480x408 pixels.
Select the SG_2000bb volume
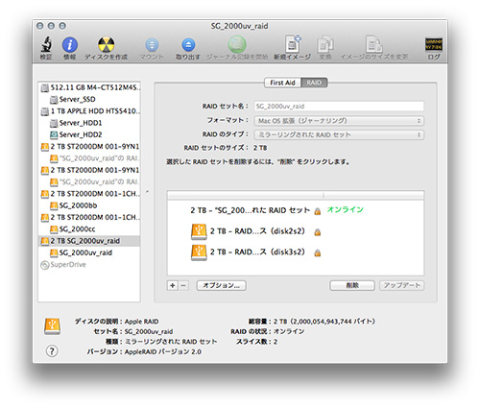pos(89,205)
